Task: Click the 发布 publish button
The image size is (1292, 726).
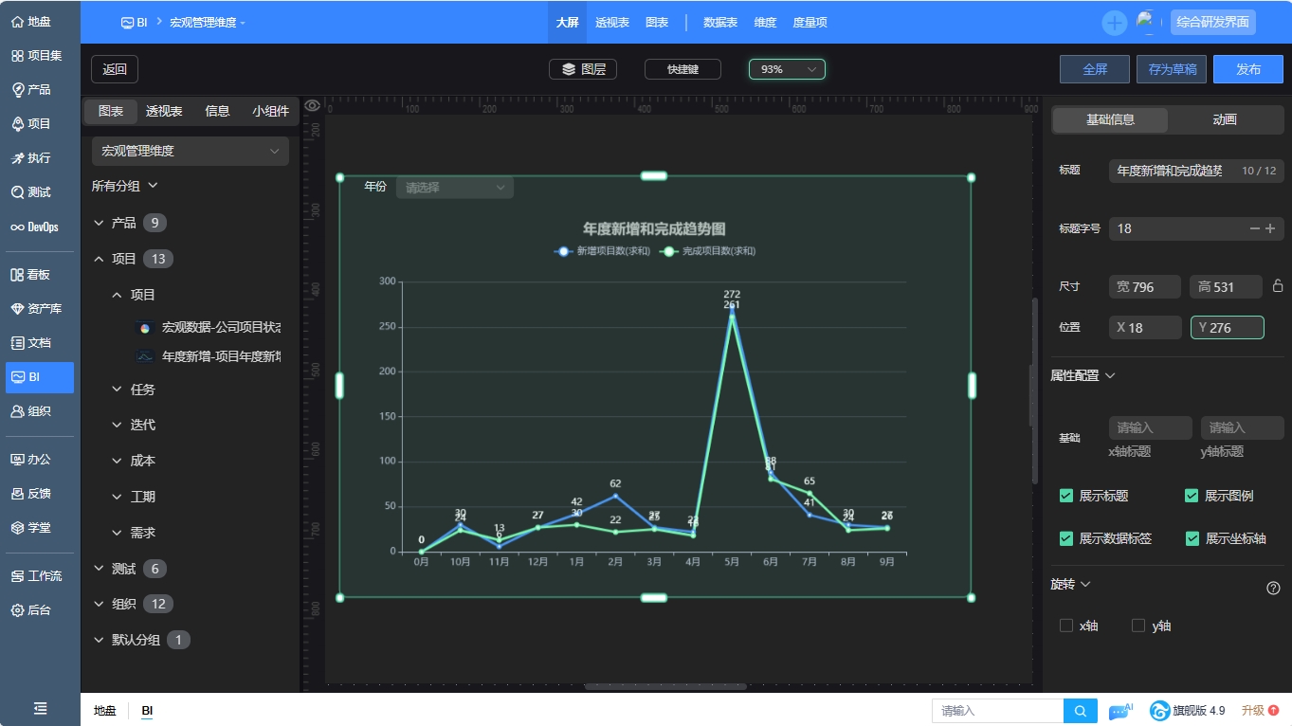Action: pyautogui.click(x=1248, y=69)
